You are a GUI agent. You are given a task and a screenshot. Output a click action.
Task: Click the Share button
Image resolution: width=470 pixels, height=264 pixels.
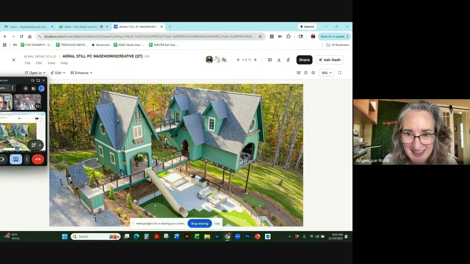[x=304, y=60]
